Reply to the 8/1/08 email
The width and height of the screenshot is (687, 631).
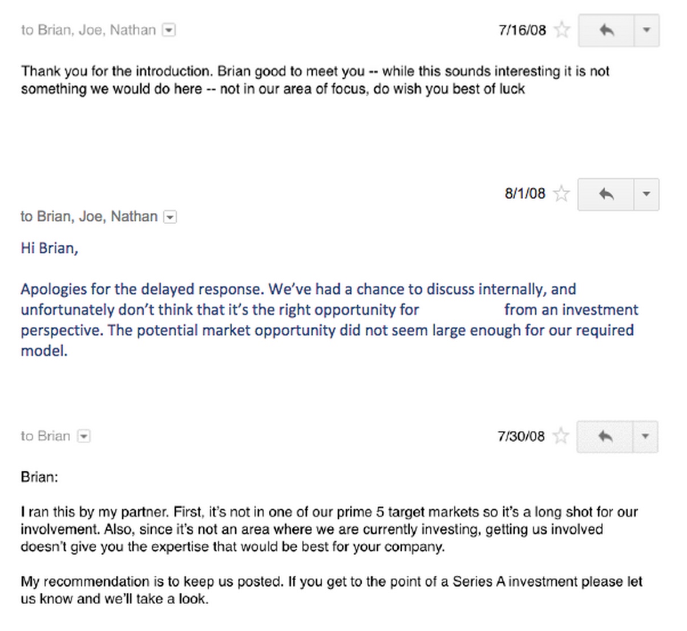point(606,194)
